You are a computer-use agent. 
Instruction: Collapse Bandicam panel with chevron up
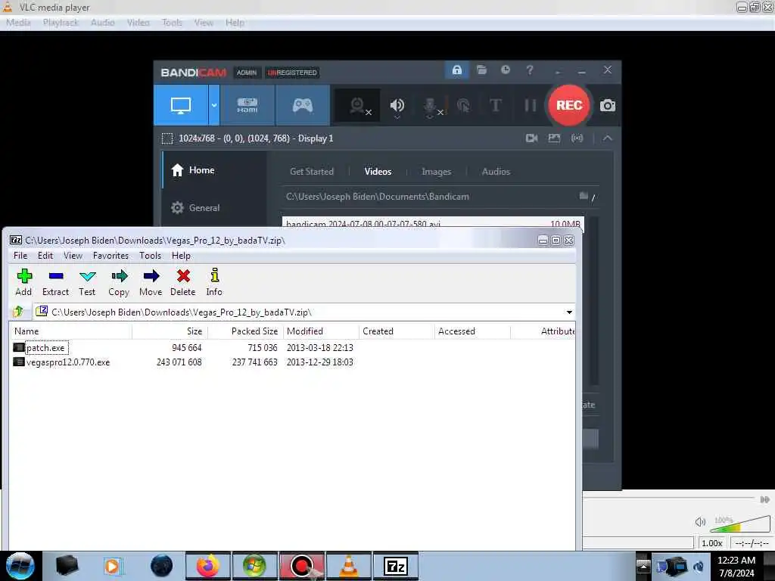tap(608, 138)
